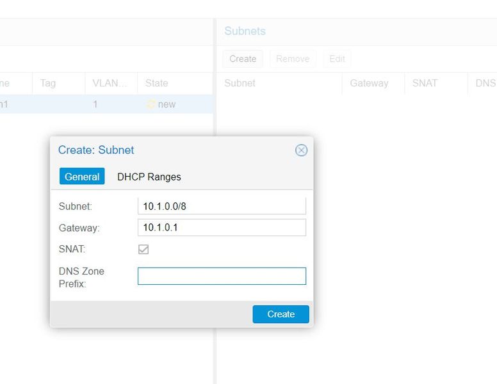The image size is (497, 384).
Task: Toggle the SNAT checkbox
Action: (143, 250)
